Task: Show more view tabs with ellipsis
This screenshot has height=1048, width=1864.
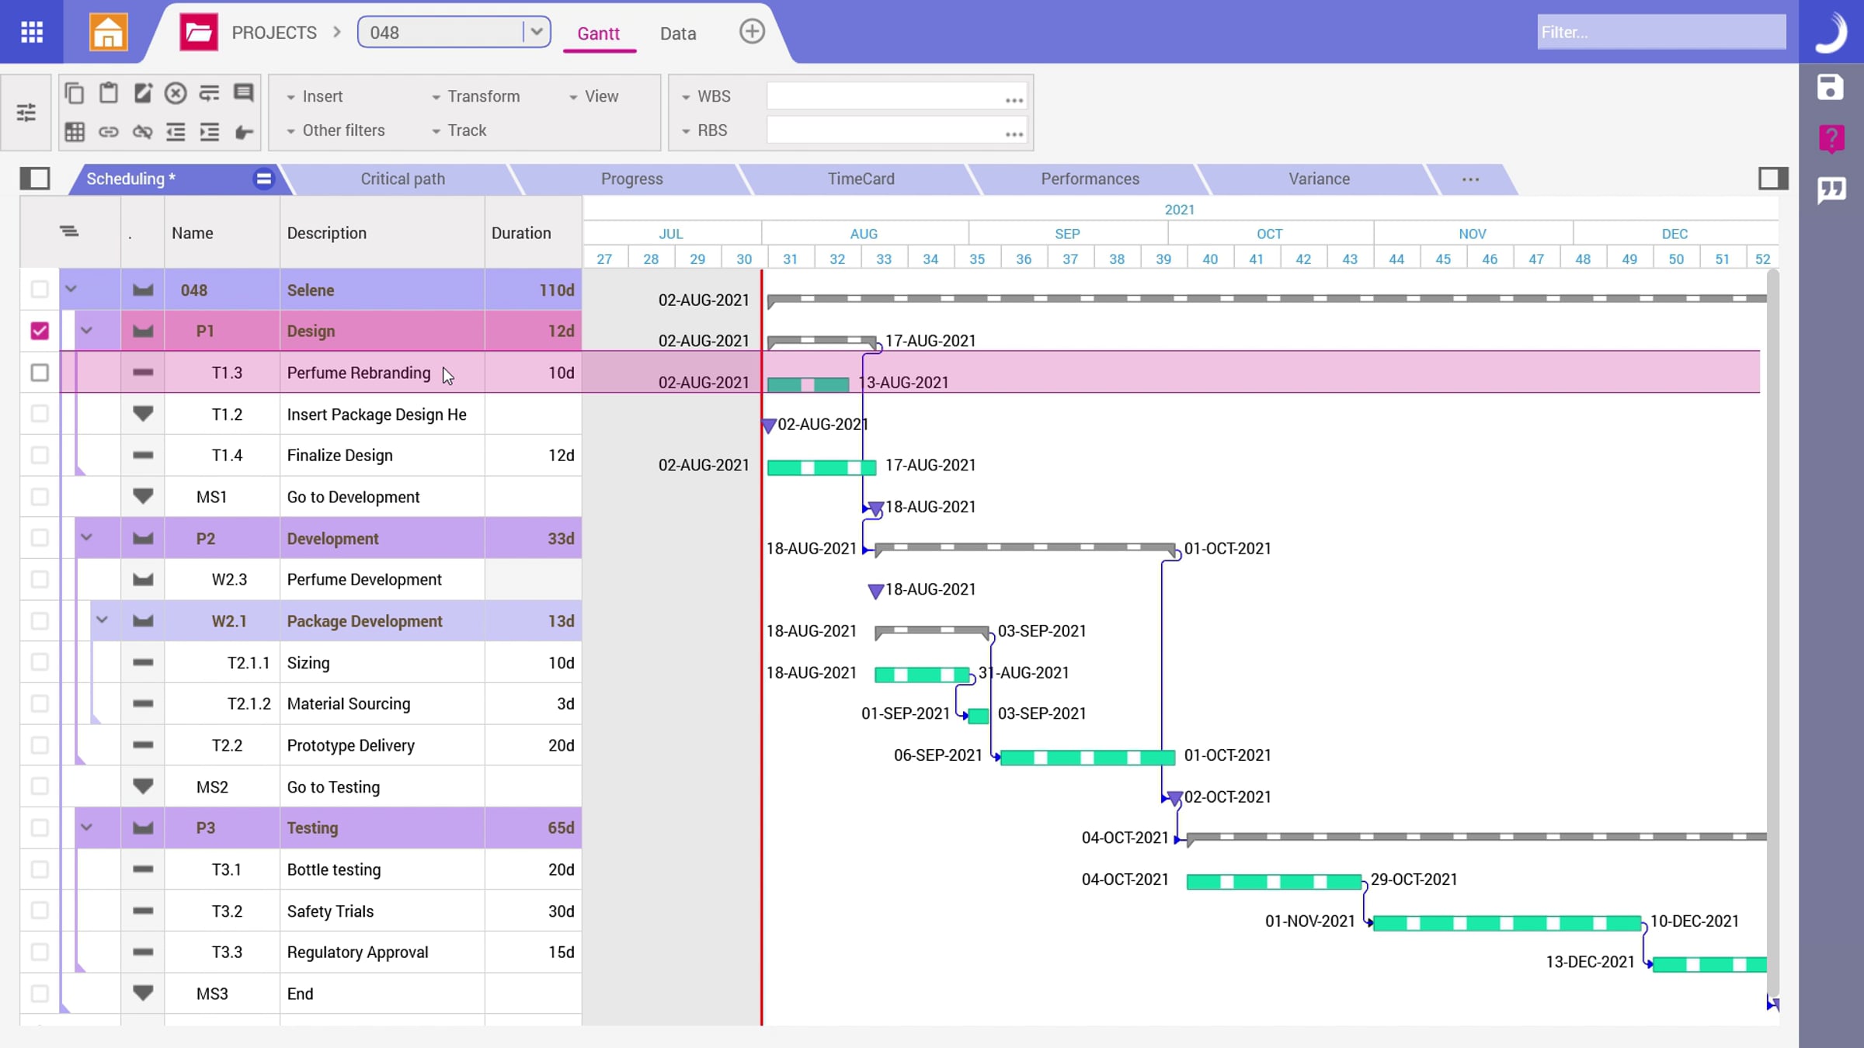Action: pyautogui.click(x=1470, y=179)
